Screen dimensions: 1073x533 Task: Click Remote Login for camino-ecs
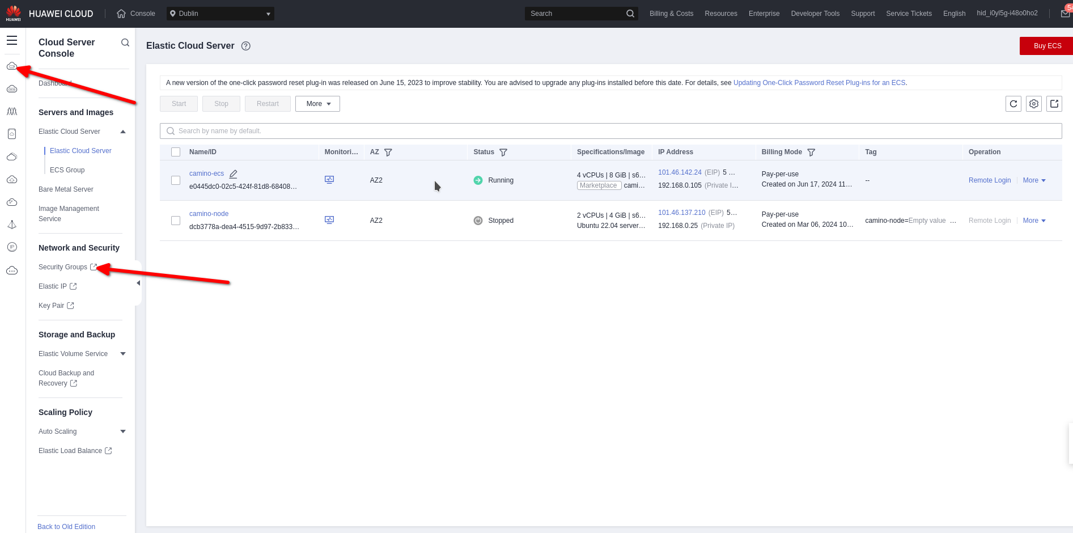click(989, 180)
